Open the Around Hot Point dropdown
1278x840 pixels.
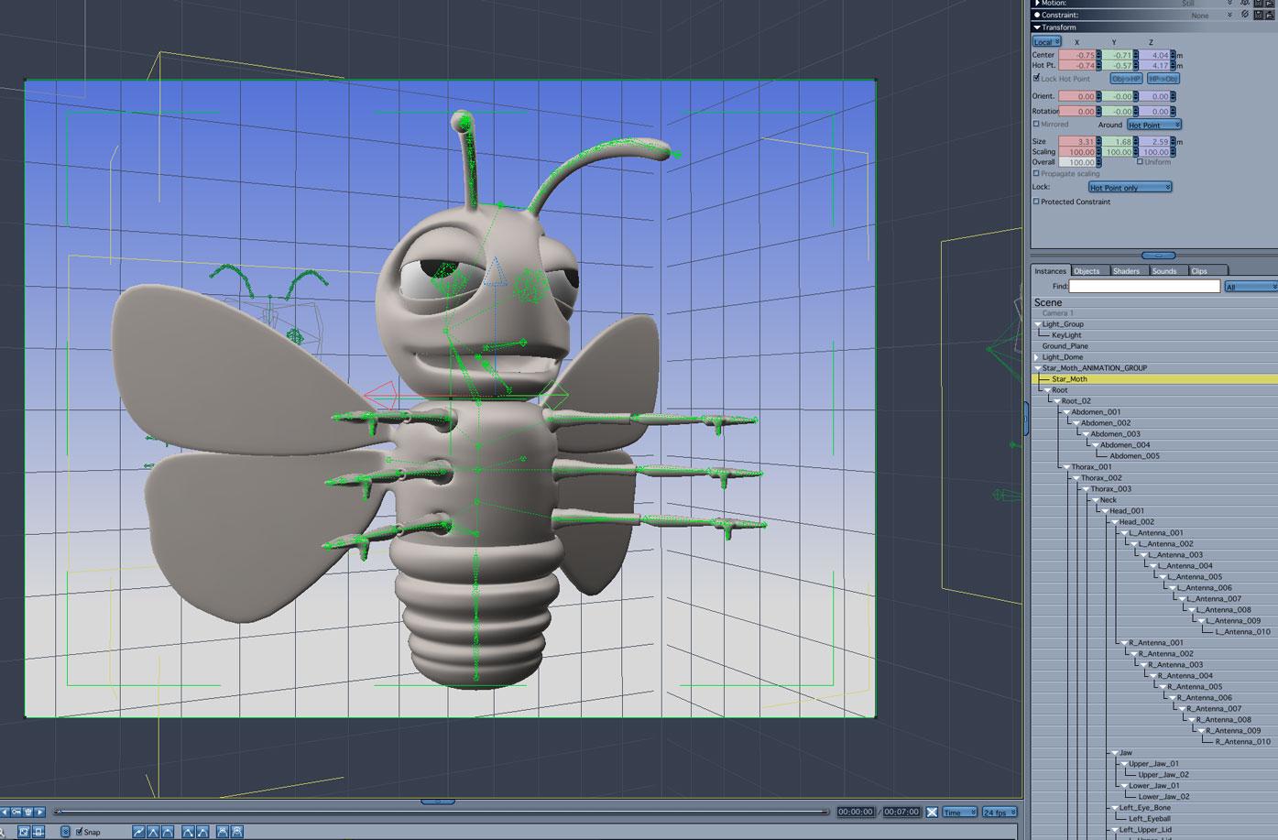1153,125
